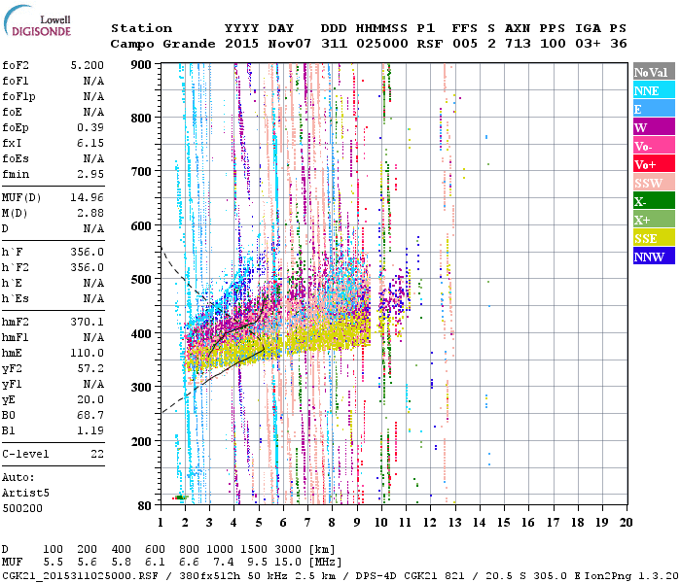The height and width of the screenshot is (583, 681).
Task: Select the Vo+ legend color swatch
Action: pyautogui.click(x=654, y=164)
